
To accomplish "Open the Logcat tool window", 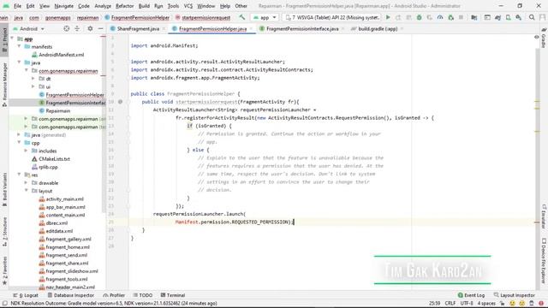I will 26,295.
